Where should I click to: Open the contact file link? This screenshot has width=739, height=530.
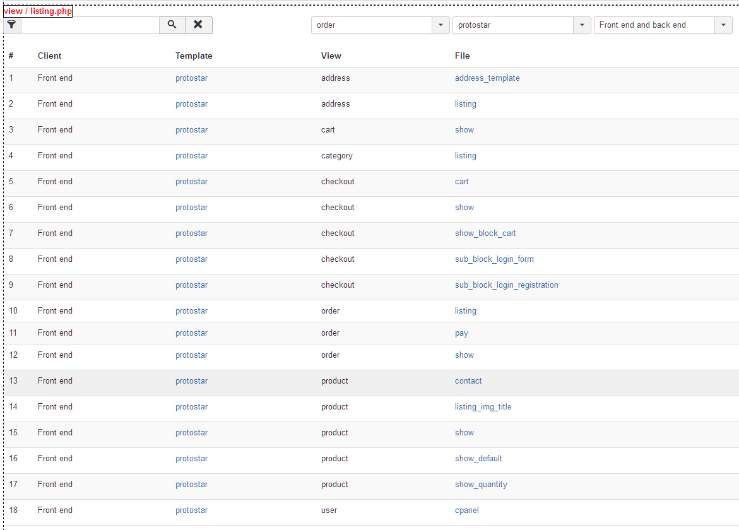point(468,381)
